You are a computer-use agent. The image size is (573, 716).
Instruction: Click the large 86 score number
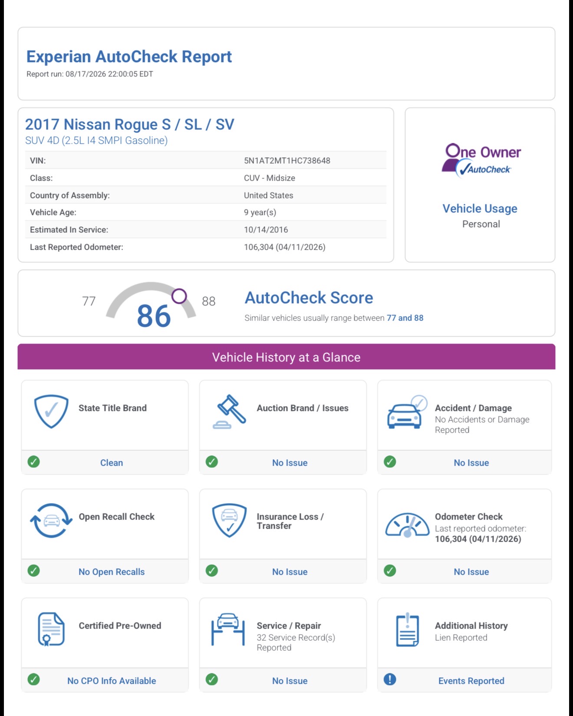[154, 316]
